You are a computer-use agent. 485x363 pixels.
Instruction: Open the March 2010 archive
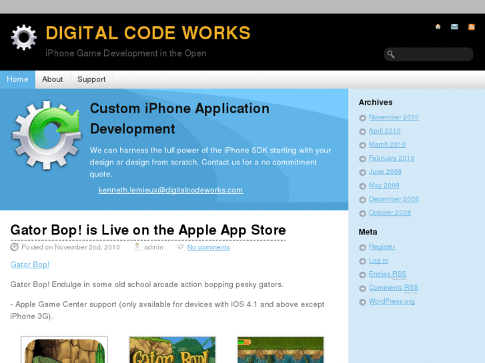click(x=387, y=145)
